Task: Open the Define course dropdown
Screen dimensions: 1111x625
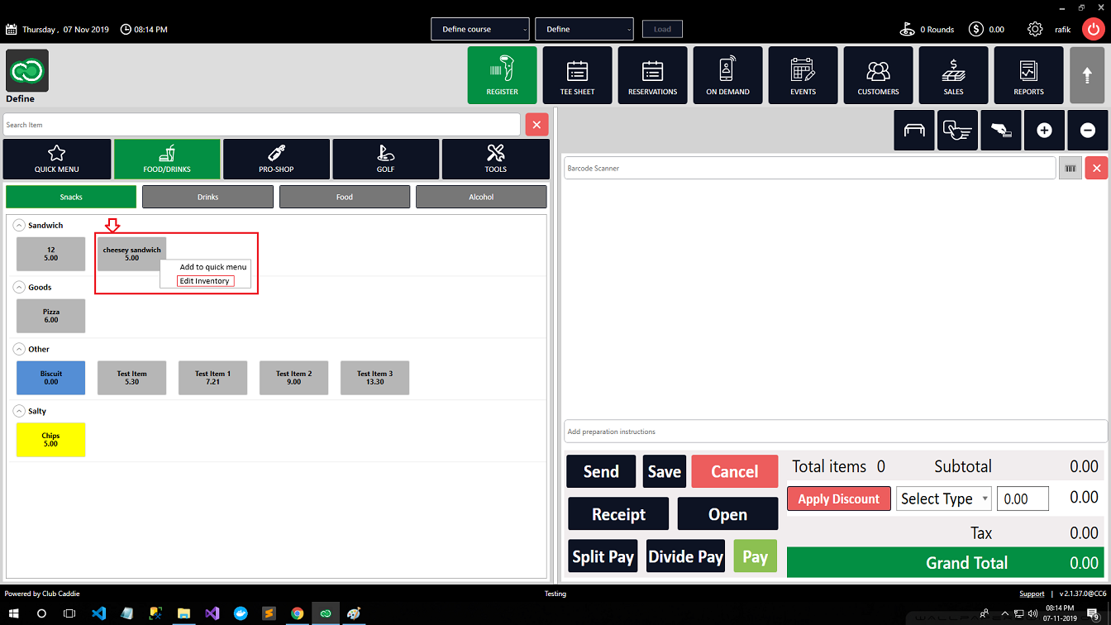Action: point(480,29)
